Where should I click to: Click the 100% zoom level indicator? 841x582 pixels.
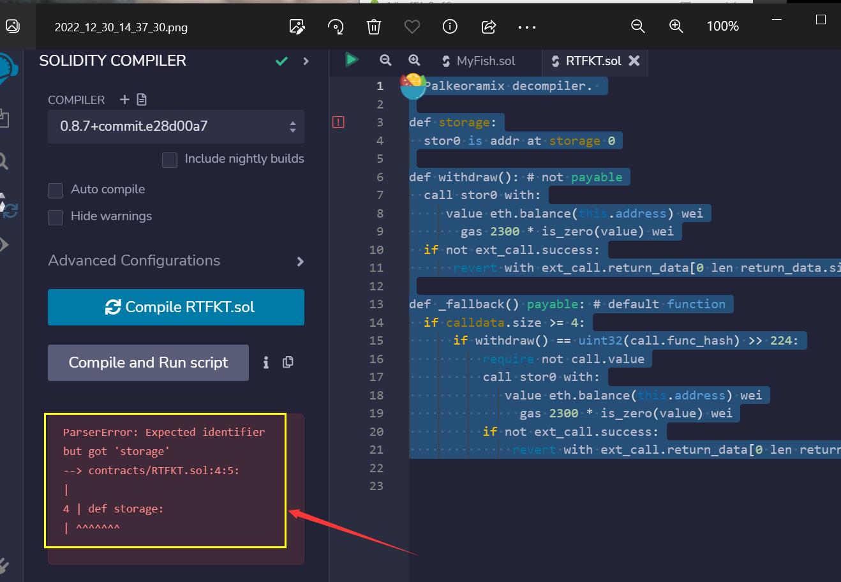tap(722, 26)
